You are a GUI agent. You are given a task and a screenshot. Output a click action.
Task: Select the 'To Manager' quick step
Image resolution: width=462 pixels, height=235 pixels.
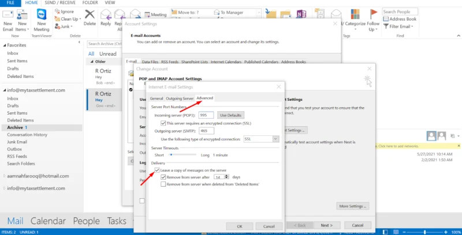point(229,12)
